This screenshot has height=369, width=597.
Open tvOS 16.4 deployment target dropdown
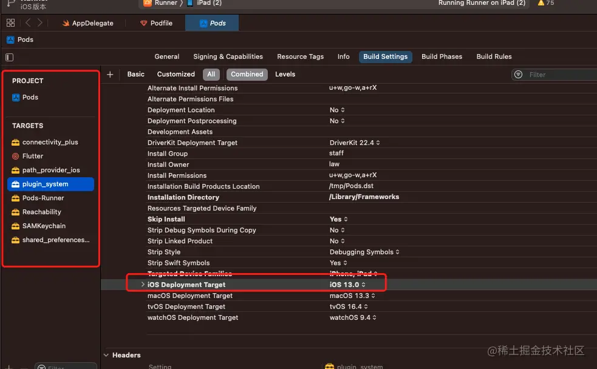coord(349,306)
